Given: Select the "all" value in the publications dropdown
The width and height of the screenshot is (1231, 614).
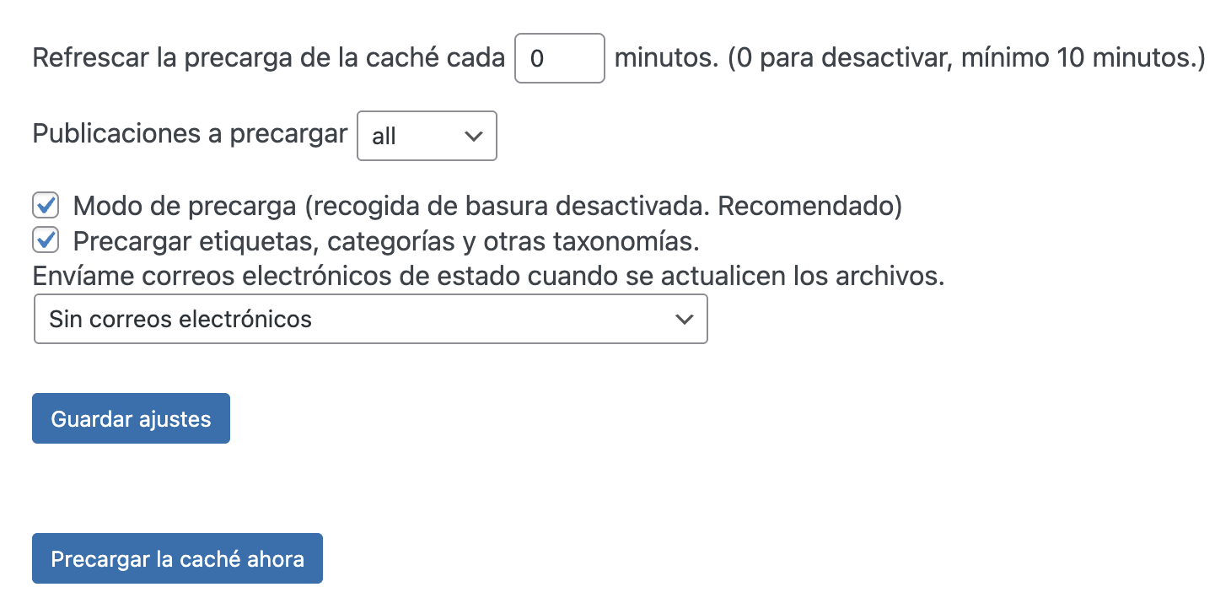Looking at the screenshot, I should pos(384,137).
